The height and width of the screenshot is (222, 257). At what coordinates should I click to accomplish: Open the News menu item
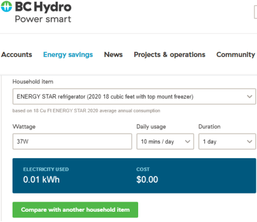click(113, 55)
